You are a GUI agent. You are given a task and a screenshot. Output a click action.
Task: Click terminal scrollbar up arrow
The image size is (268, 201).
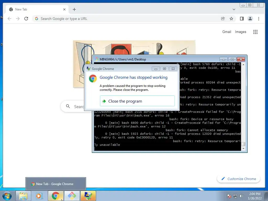243,64
